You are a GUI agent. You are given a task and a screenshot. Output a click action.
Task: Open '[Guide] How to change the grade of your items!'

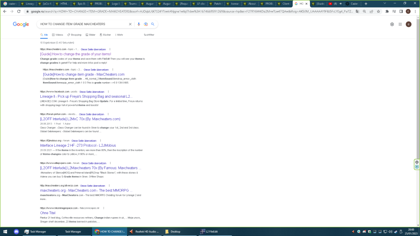pyautogui.click(x=76, y=54)
